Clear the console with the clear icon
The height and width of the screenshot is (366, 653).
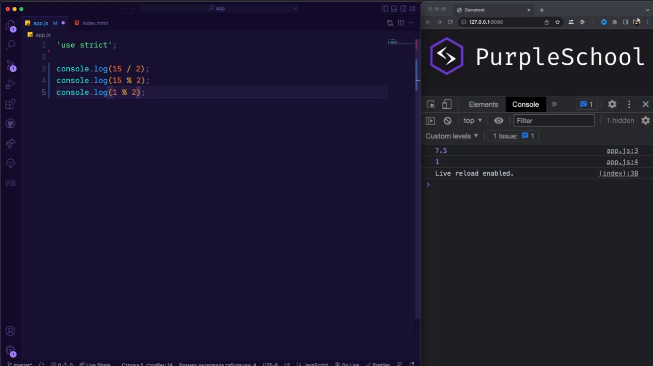pyautogui.click(x=447, y=121)
